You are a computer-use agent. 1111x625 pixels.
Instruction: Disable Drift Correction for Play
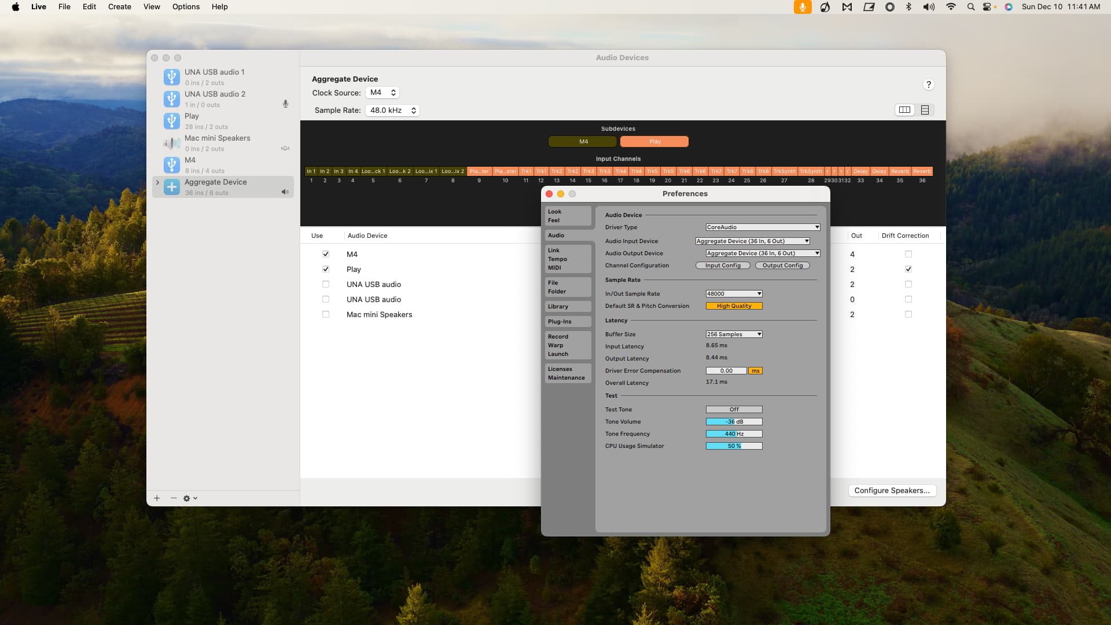[908, 269]
